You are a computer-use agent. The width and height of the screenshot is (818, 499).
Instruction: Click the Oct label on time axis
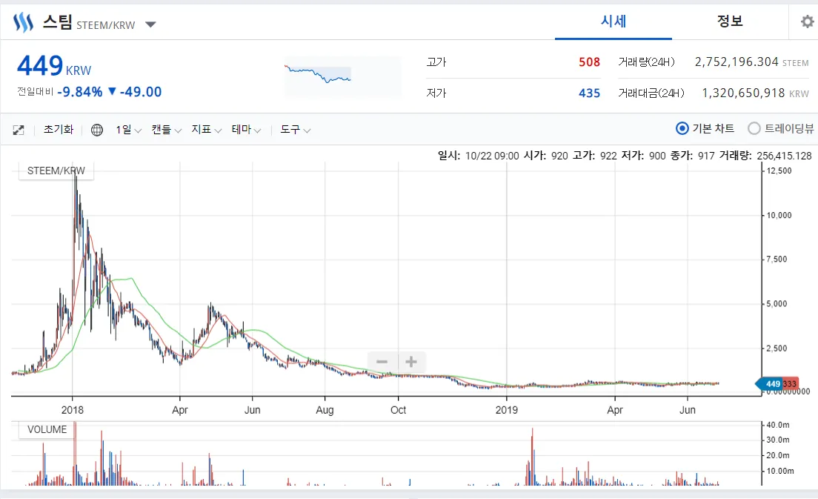tap(398, 410)
